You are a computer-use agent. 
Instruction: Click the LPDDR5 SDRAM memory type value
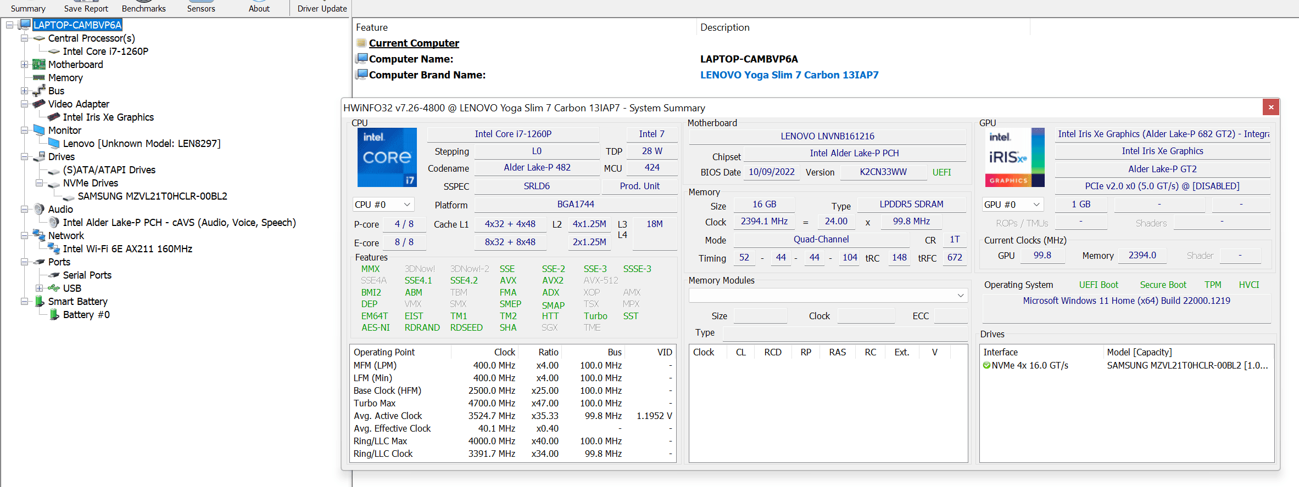pos(911,204)
